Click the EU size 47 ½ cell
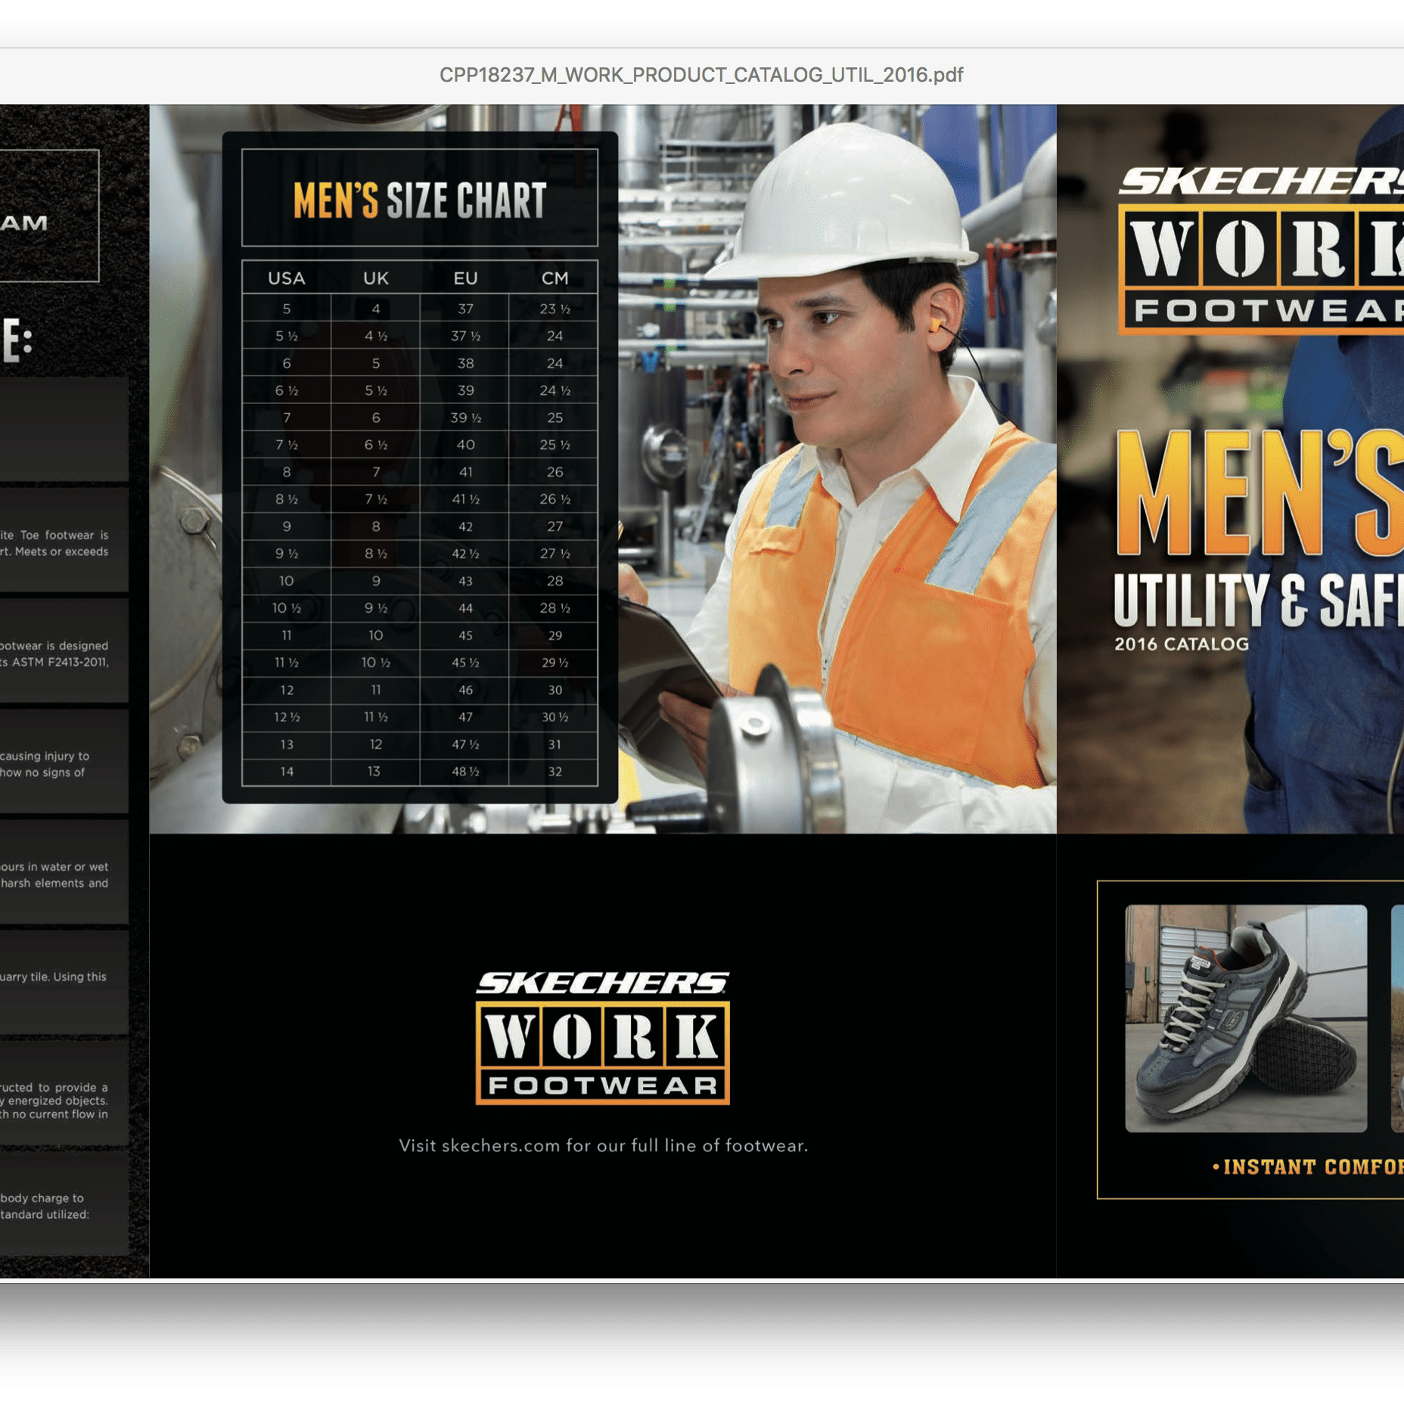This screenshot has width=1404, height=1404. (465, 744)
